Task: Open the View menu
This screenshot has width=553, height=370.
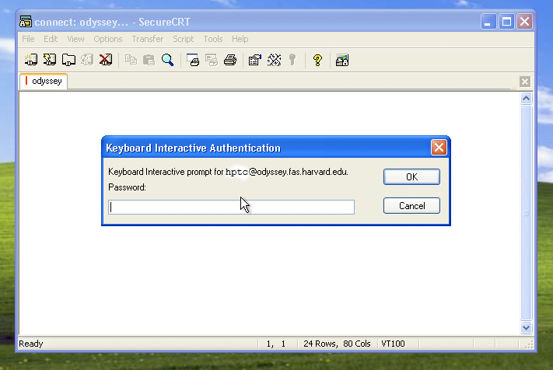Action: [x=75, y=39]
